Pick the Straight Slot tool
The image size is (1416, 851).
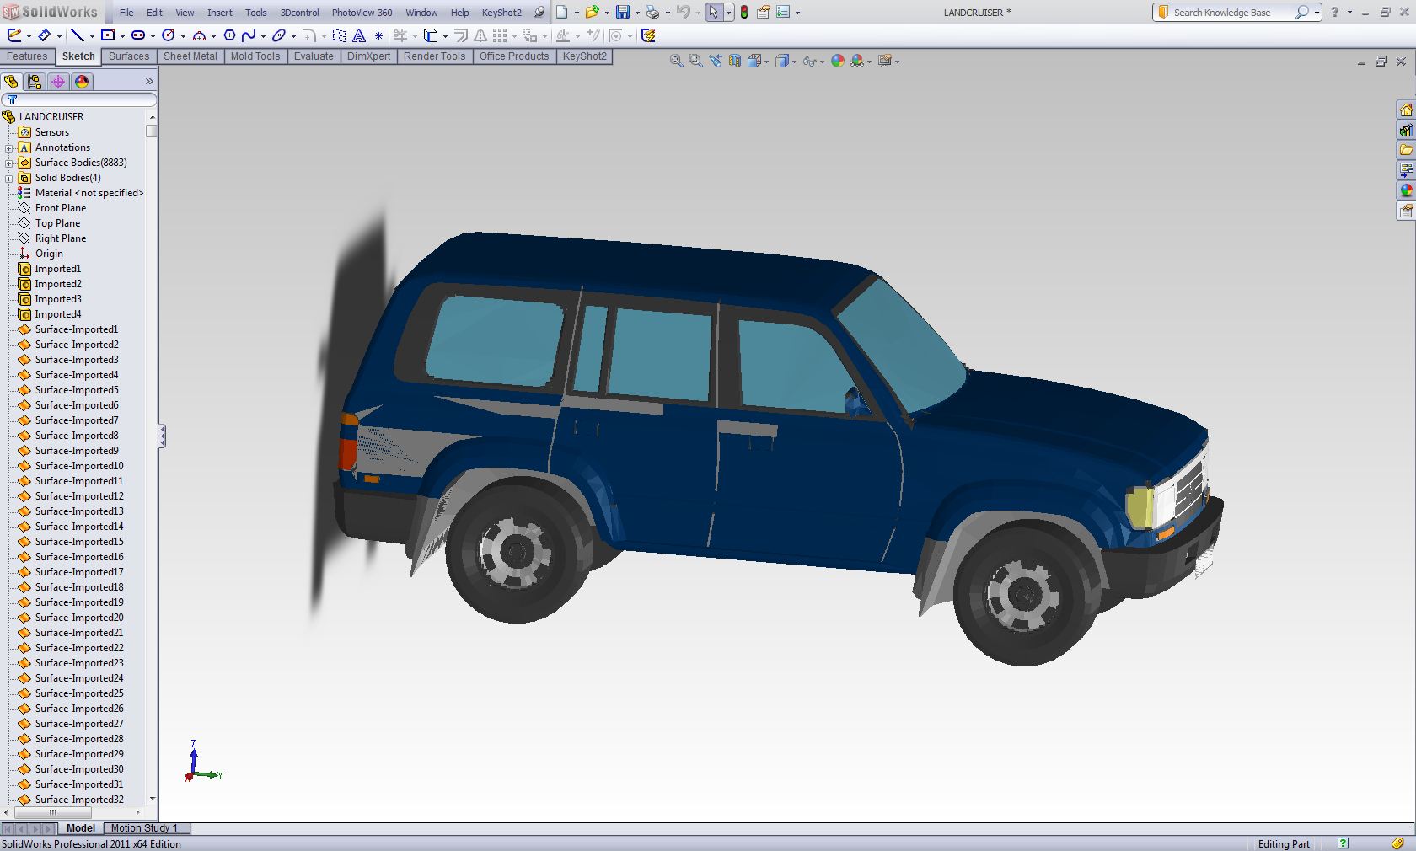pyautogui.click(x=138, y=35)
